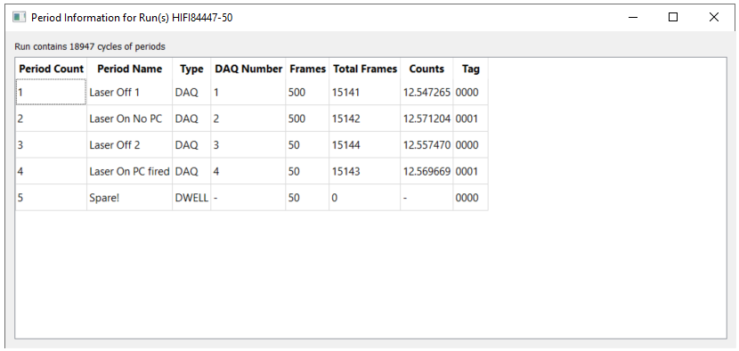The width and height of the screenshot is (739, 351).
Task: Click the Total Frames column header
Action: click(x=365, y=69)
